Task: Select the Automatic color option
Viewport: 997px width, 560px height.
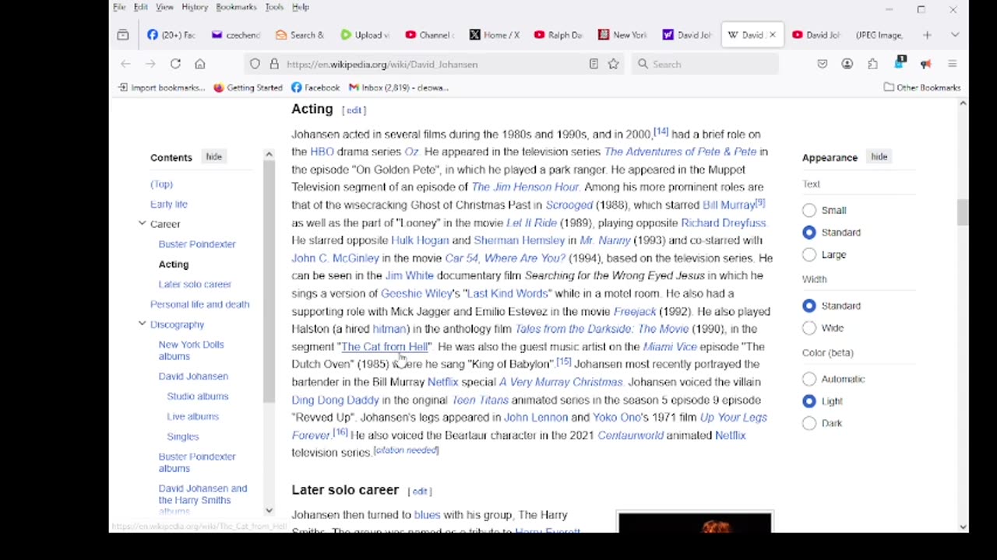Action: (x=809, y=379)
